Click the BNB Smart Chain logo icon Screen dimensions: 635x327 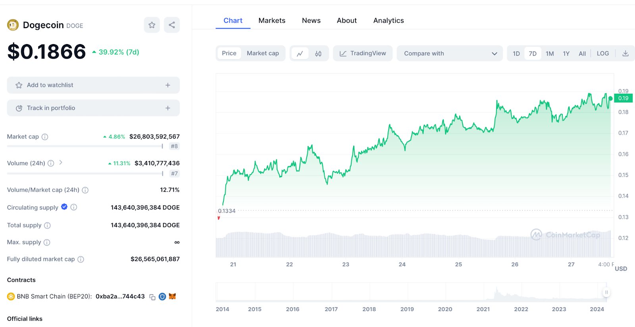(x=11, y=296)
